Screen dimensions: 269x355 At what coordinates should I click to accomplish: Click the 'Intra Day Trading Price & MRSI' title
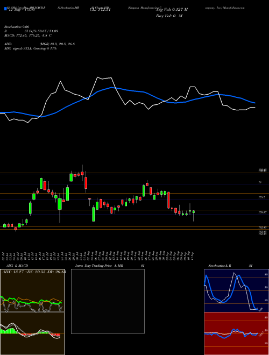coord(110,266)
